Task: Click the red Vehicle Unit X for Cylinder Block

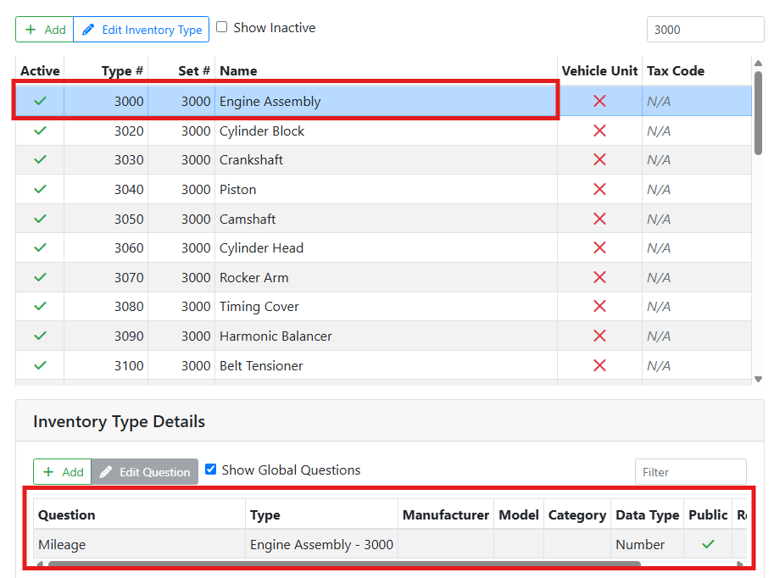Action: (x=599, y=131)
